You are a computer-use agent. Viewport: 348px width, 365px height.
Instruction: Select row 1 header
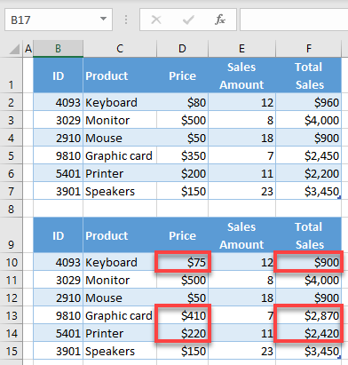12,75
